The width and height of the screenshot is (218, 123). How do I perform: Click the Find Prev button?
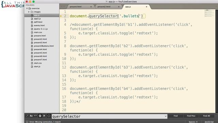(x=191, y=116)
